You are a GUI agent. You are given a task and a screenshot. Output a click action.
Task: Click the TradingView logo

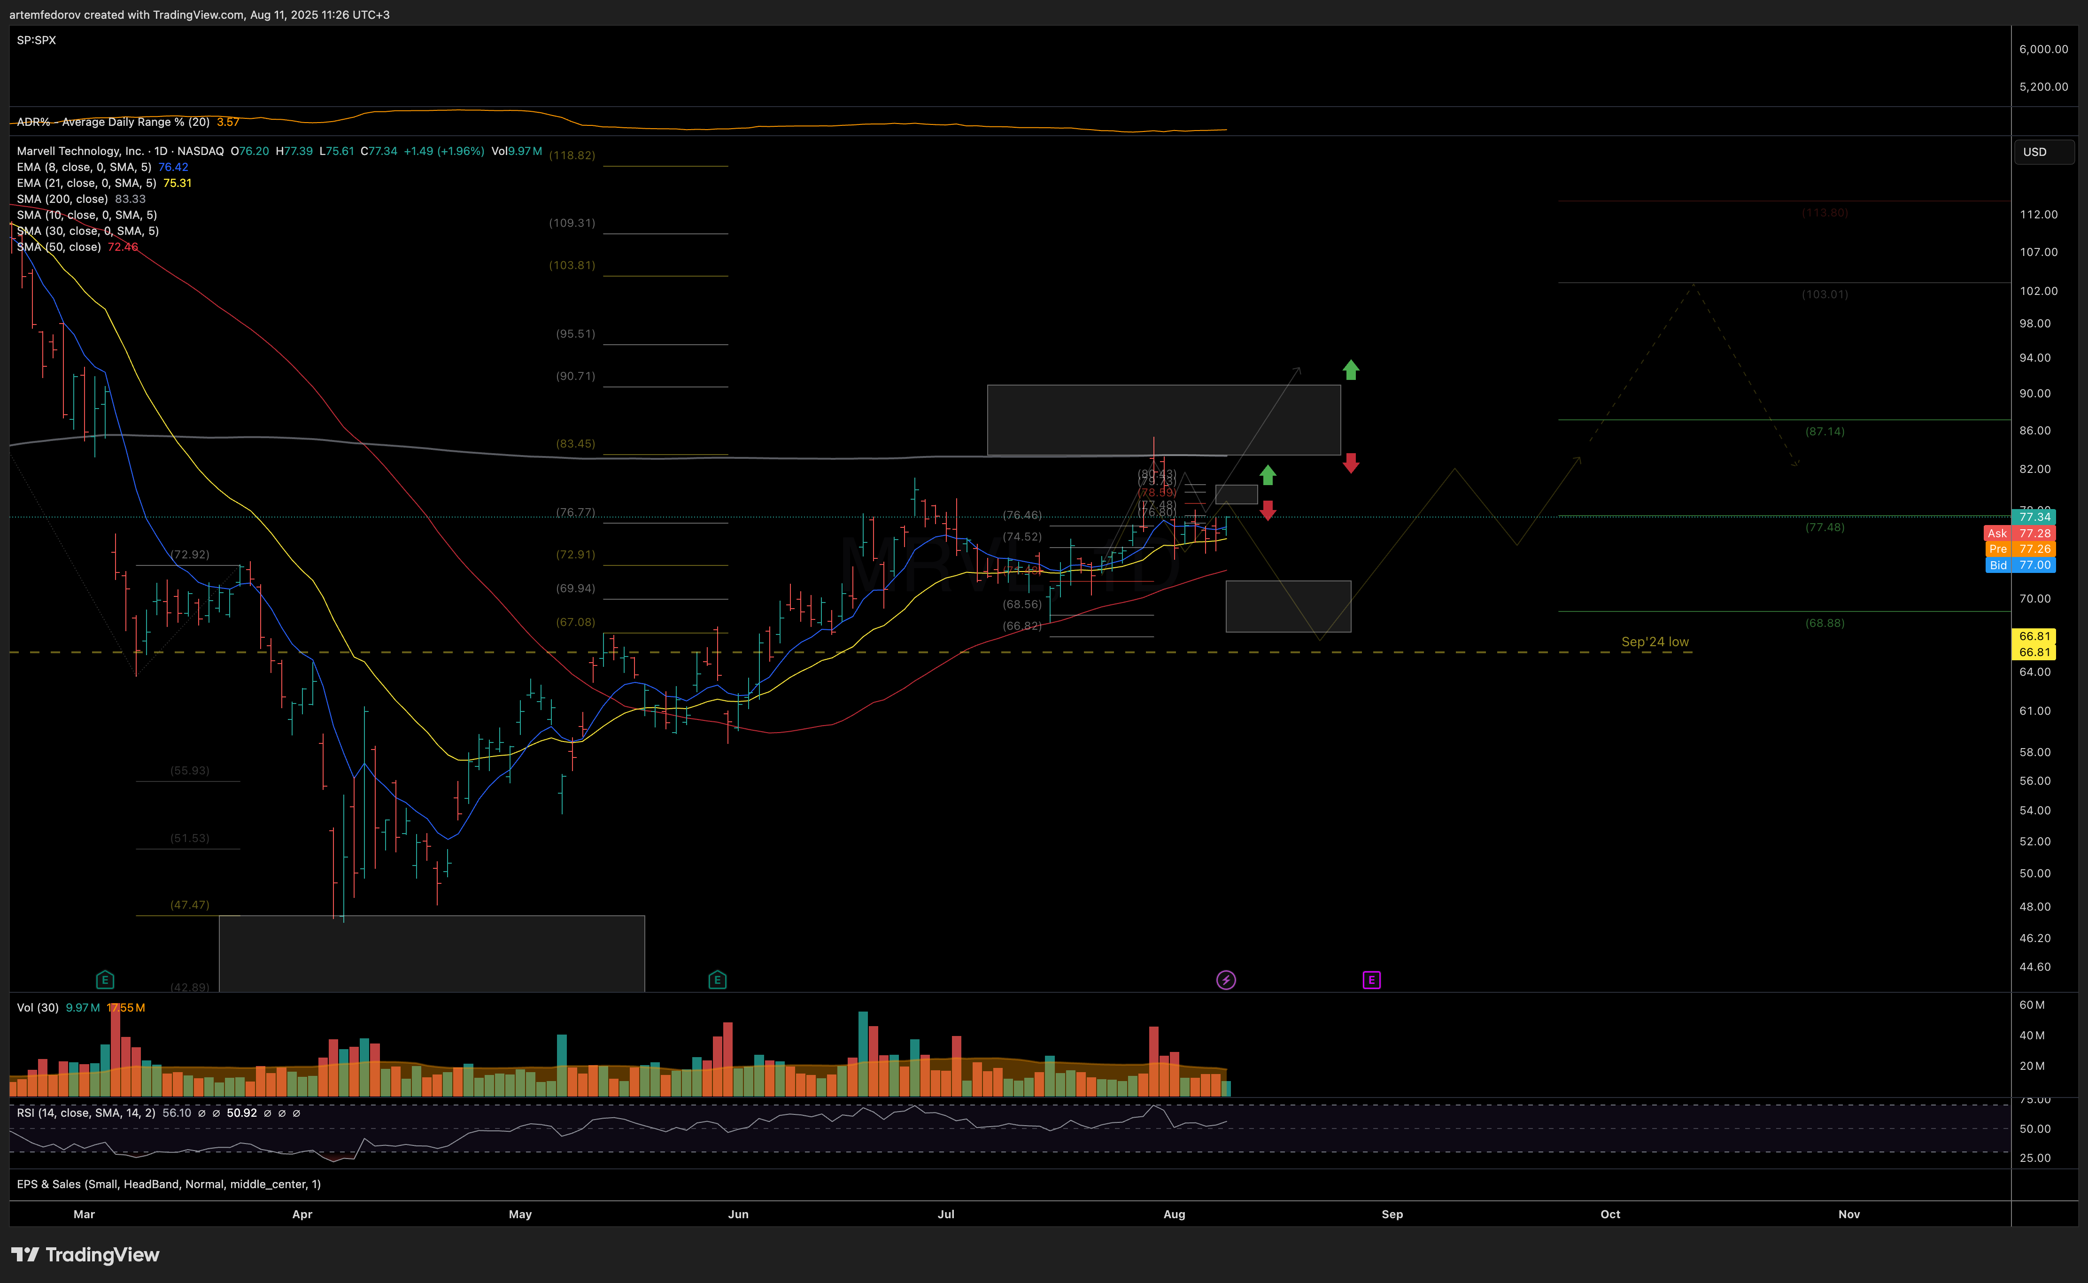[85, 1254]
